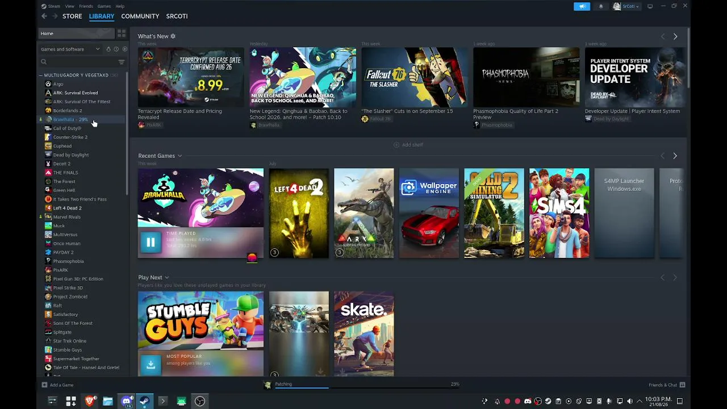Open the Play Next shelf dropdown
The width and height of the screenshot is (727, 409).
click(x=166, y=277)
